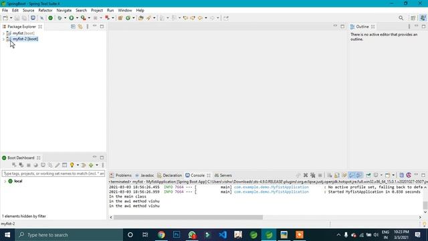Expand the local node in Boot Dashboard
This screenshot has width=428, height=241.
tap(5, 181)
